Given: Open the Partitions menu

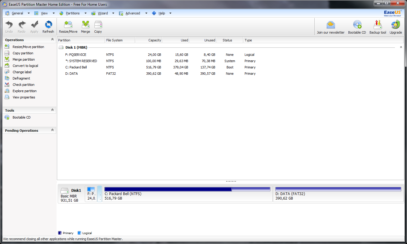Looking at the screenshot, I should tap(73, 13).
